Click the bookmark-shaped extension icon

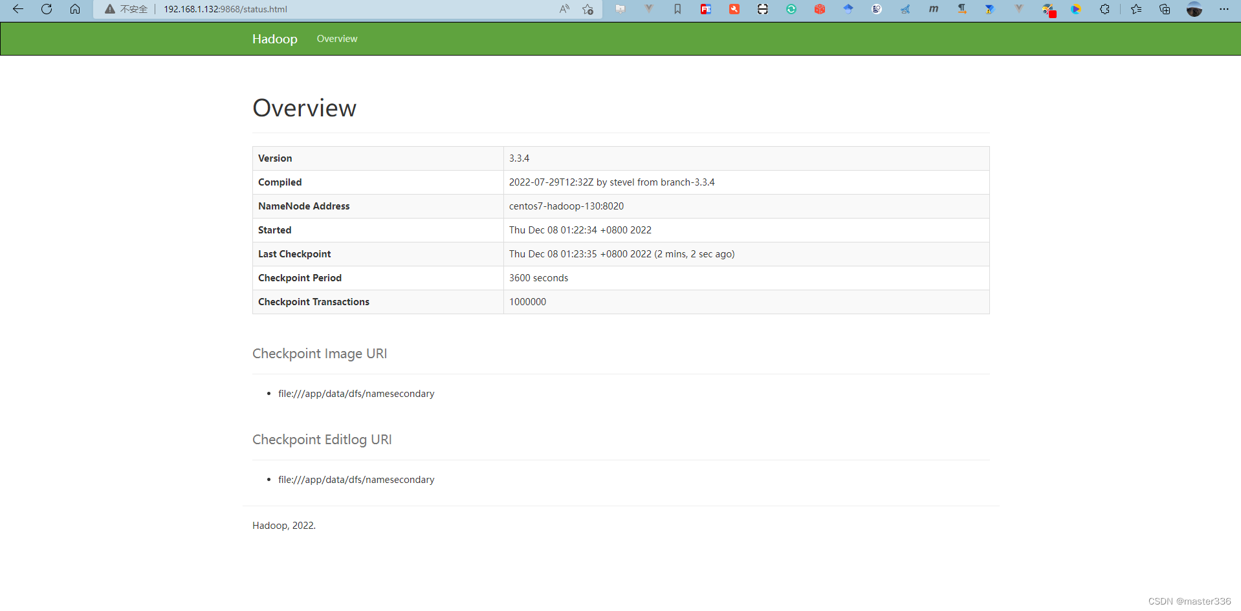coord(677,9)
